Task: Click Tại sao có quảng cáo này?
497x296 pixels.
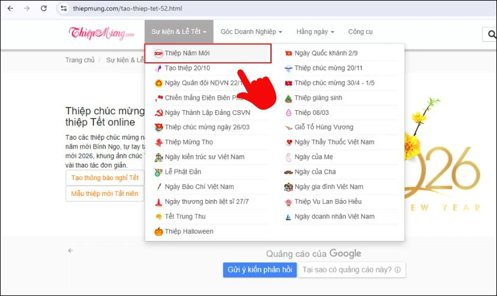Action: [351, 270]
